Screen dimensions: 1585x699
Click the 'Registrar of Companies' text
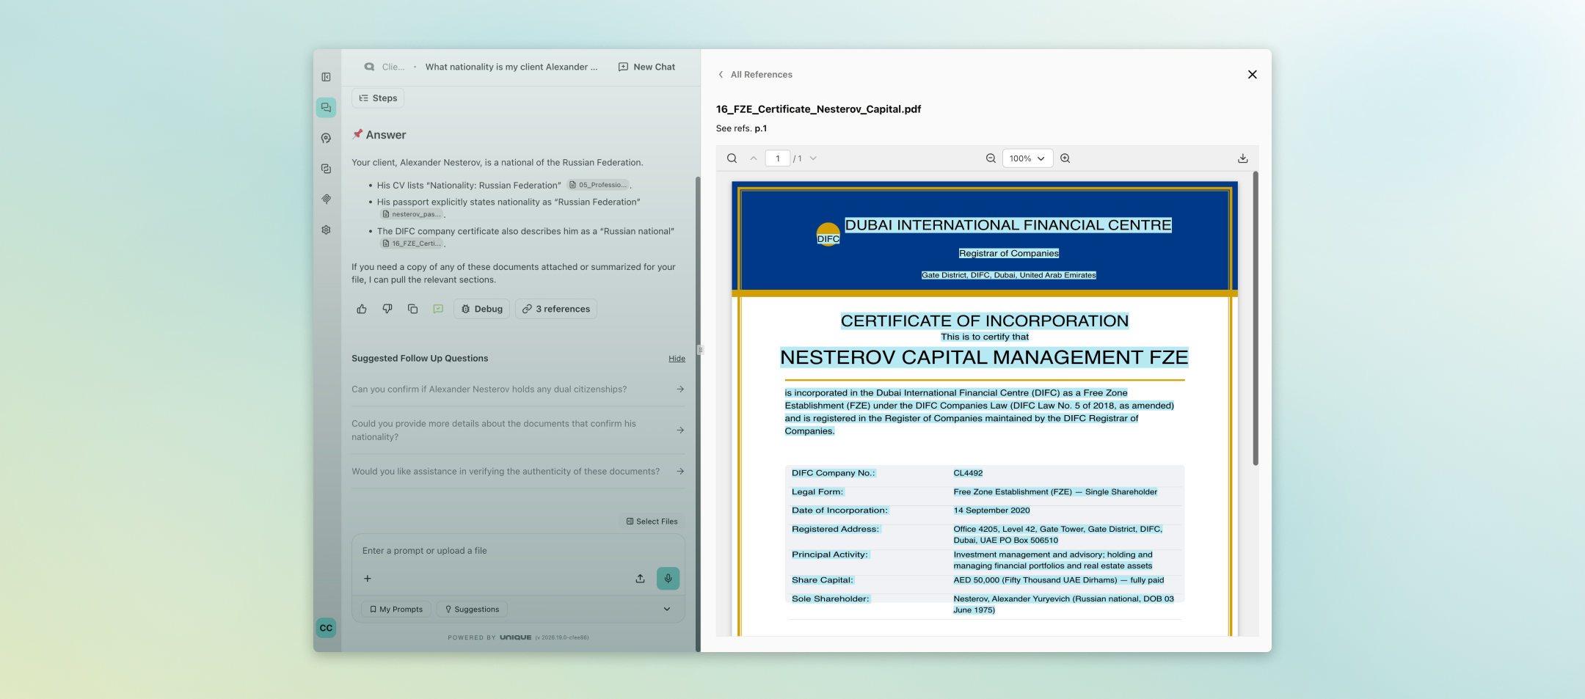pyautogui.click(x=1009, y=253)
